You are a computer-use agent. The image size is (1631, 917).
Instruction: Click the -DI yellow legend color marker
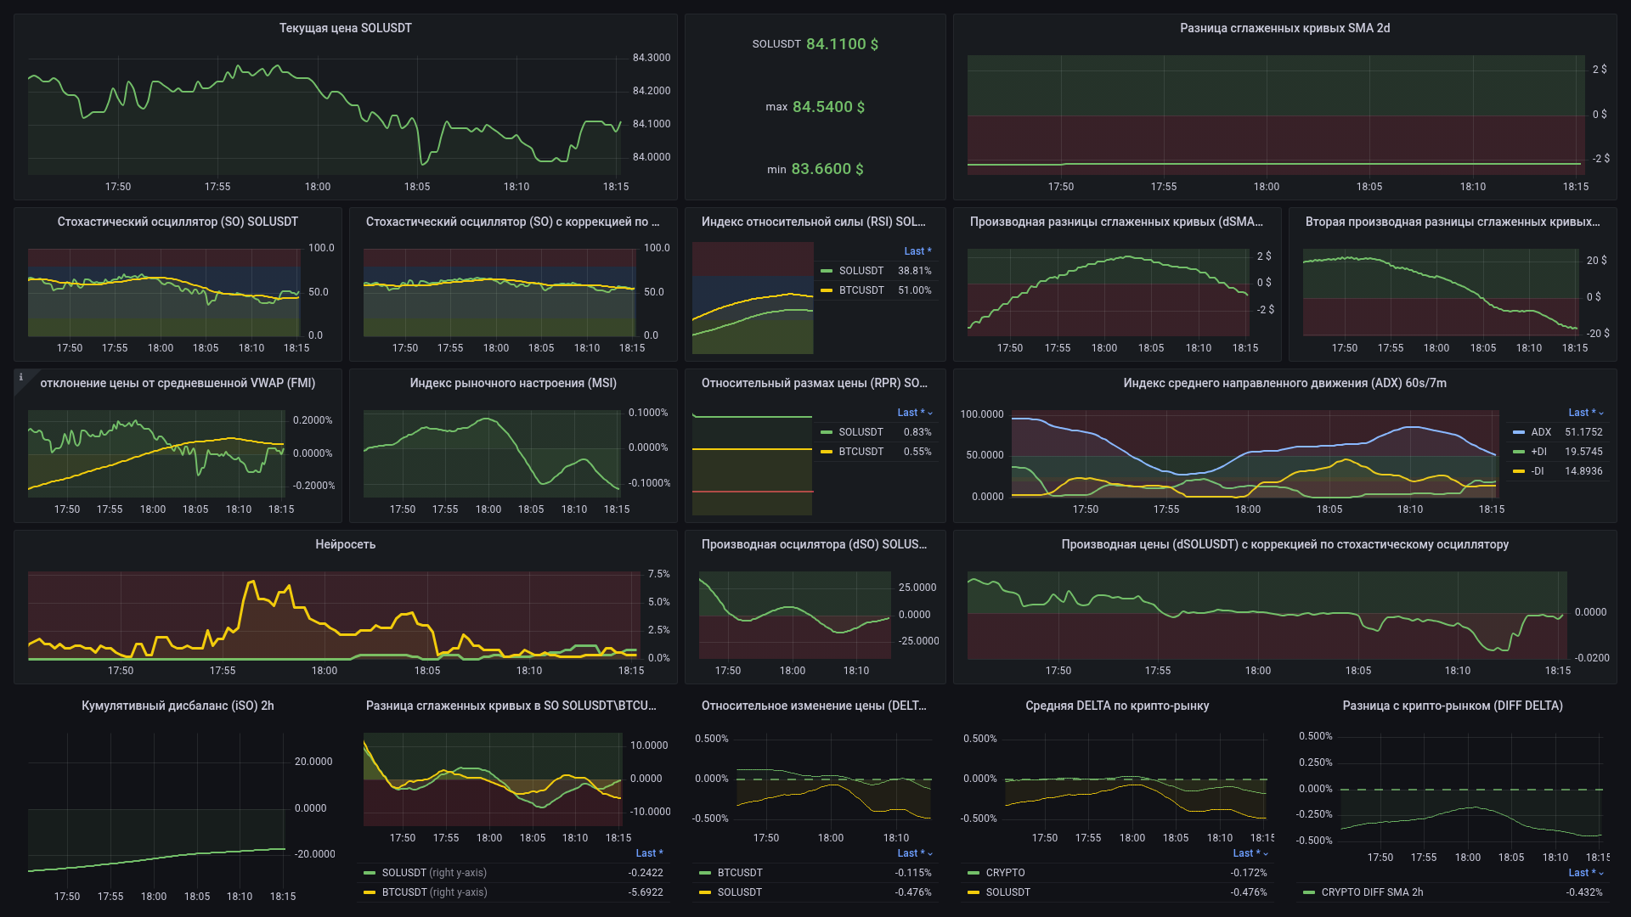[x=1519, y=471]
